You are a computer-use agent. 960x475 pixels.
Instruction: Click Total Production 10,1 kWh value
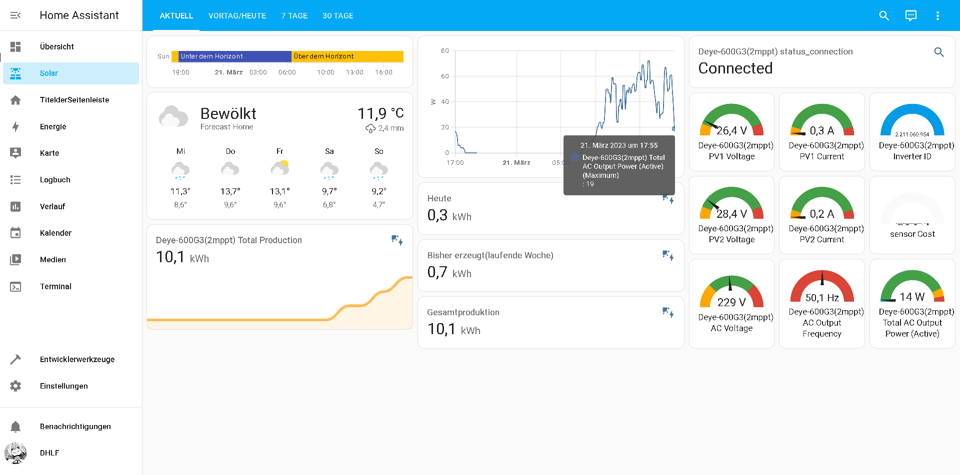[182, 258]
